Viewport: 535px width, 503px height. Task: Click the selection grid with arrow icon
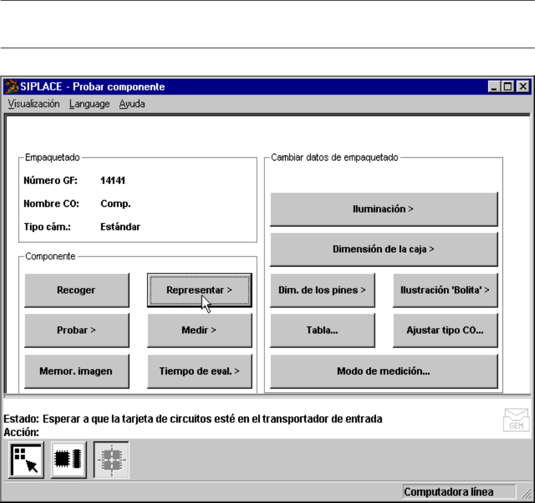26,460
